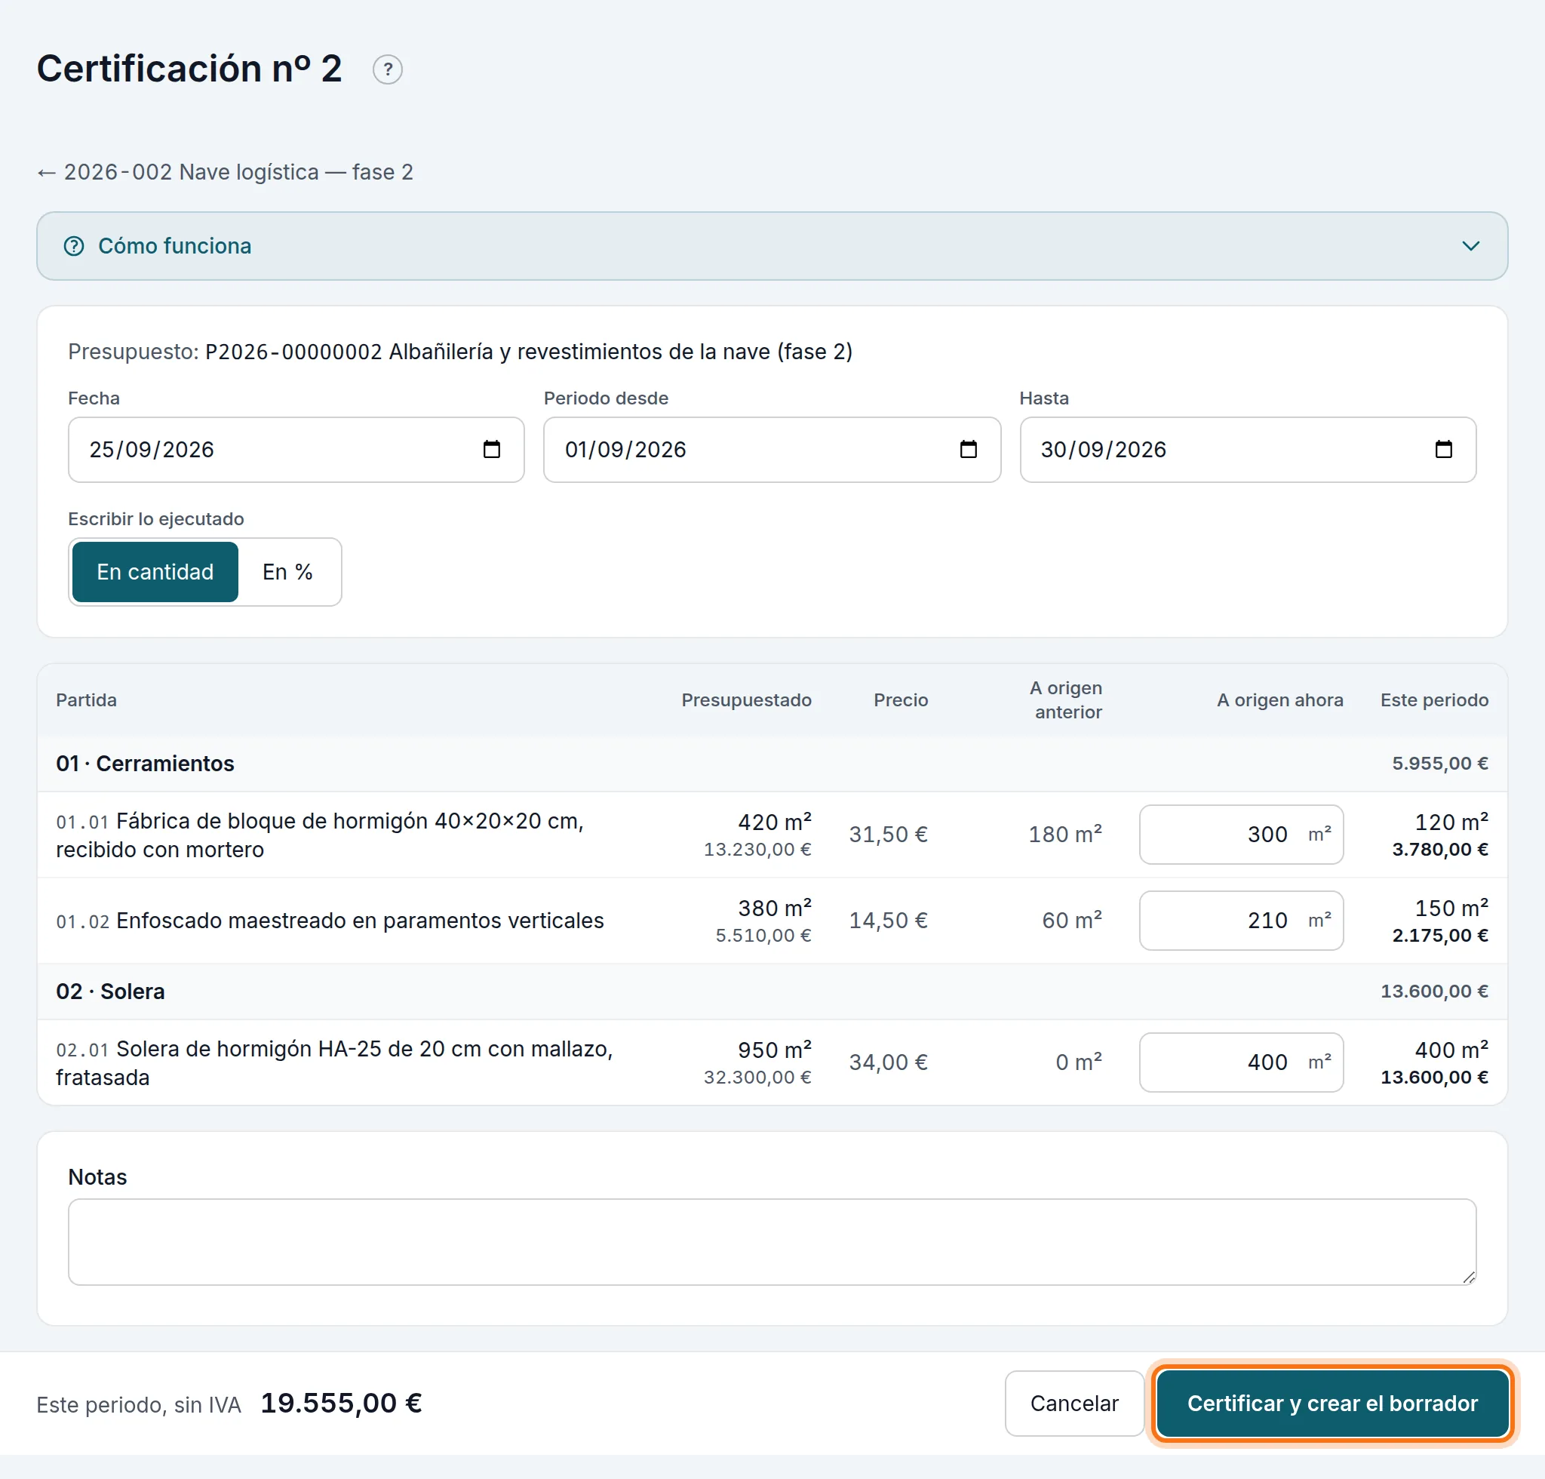Click Certificar y crear el borrador
This screenshot has width=1545, height=1479.
pyautogui.click(x=1332, y=1404)
